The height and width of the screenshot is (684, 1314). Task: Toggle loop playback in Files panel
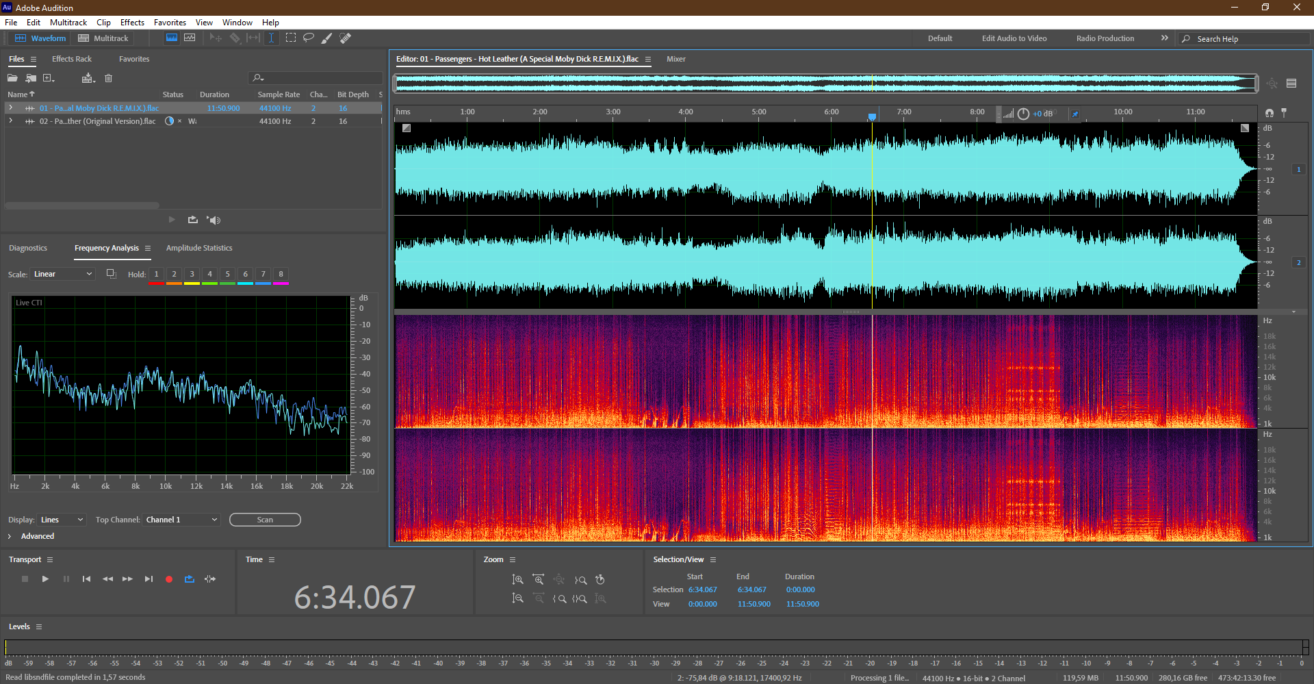point(193,220)
